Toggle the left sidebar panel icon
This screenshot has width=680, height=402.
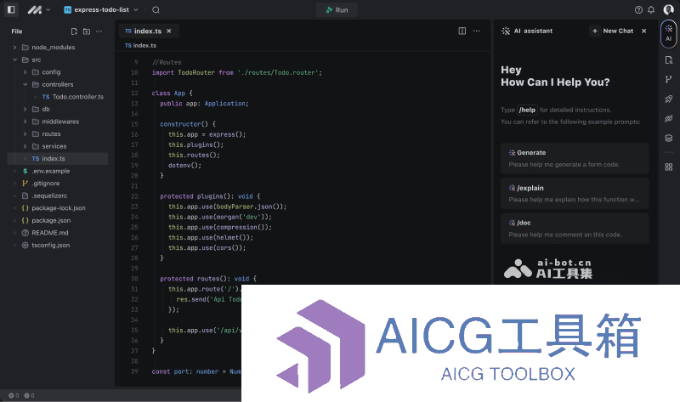(x=11, y=9)
